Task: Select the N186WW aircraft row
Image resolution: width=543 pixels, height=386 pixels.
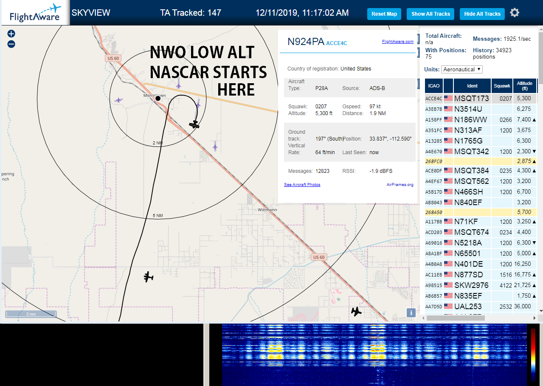Action: click(481, 120)
